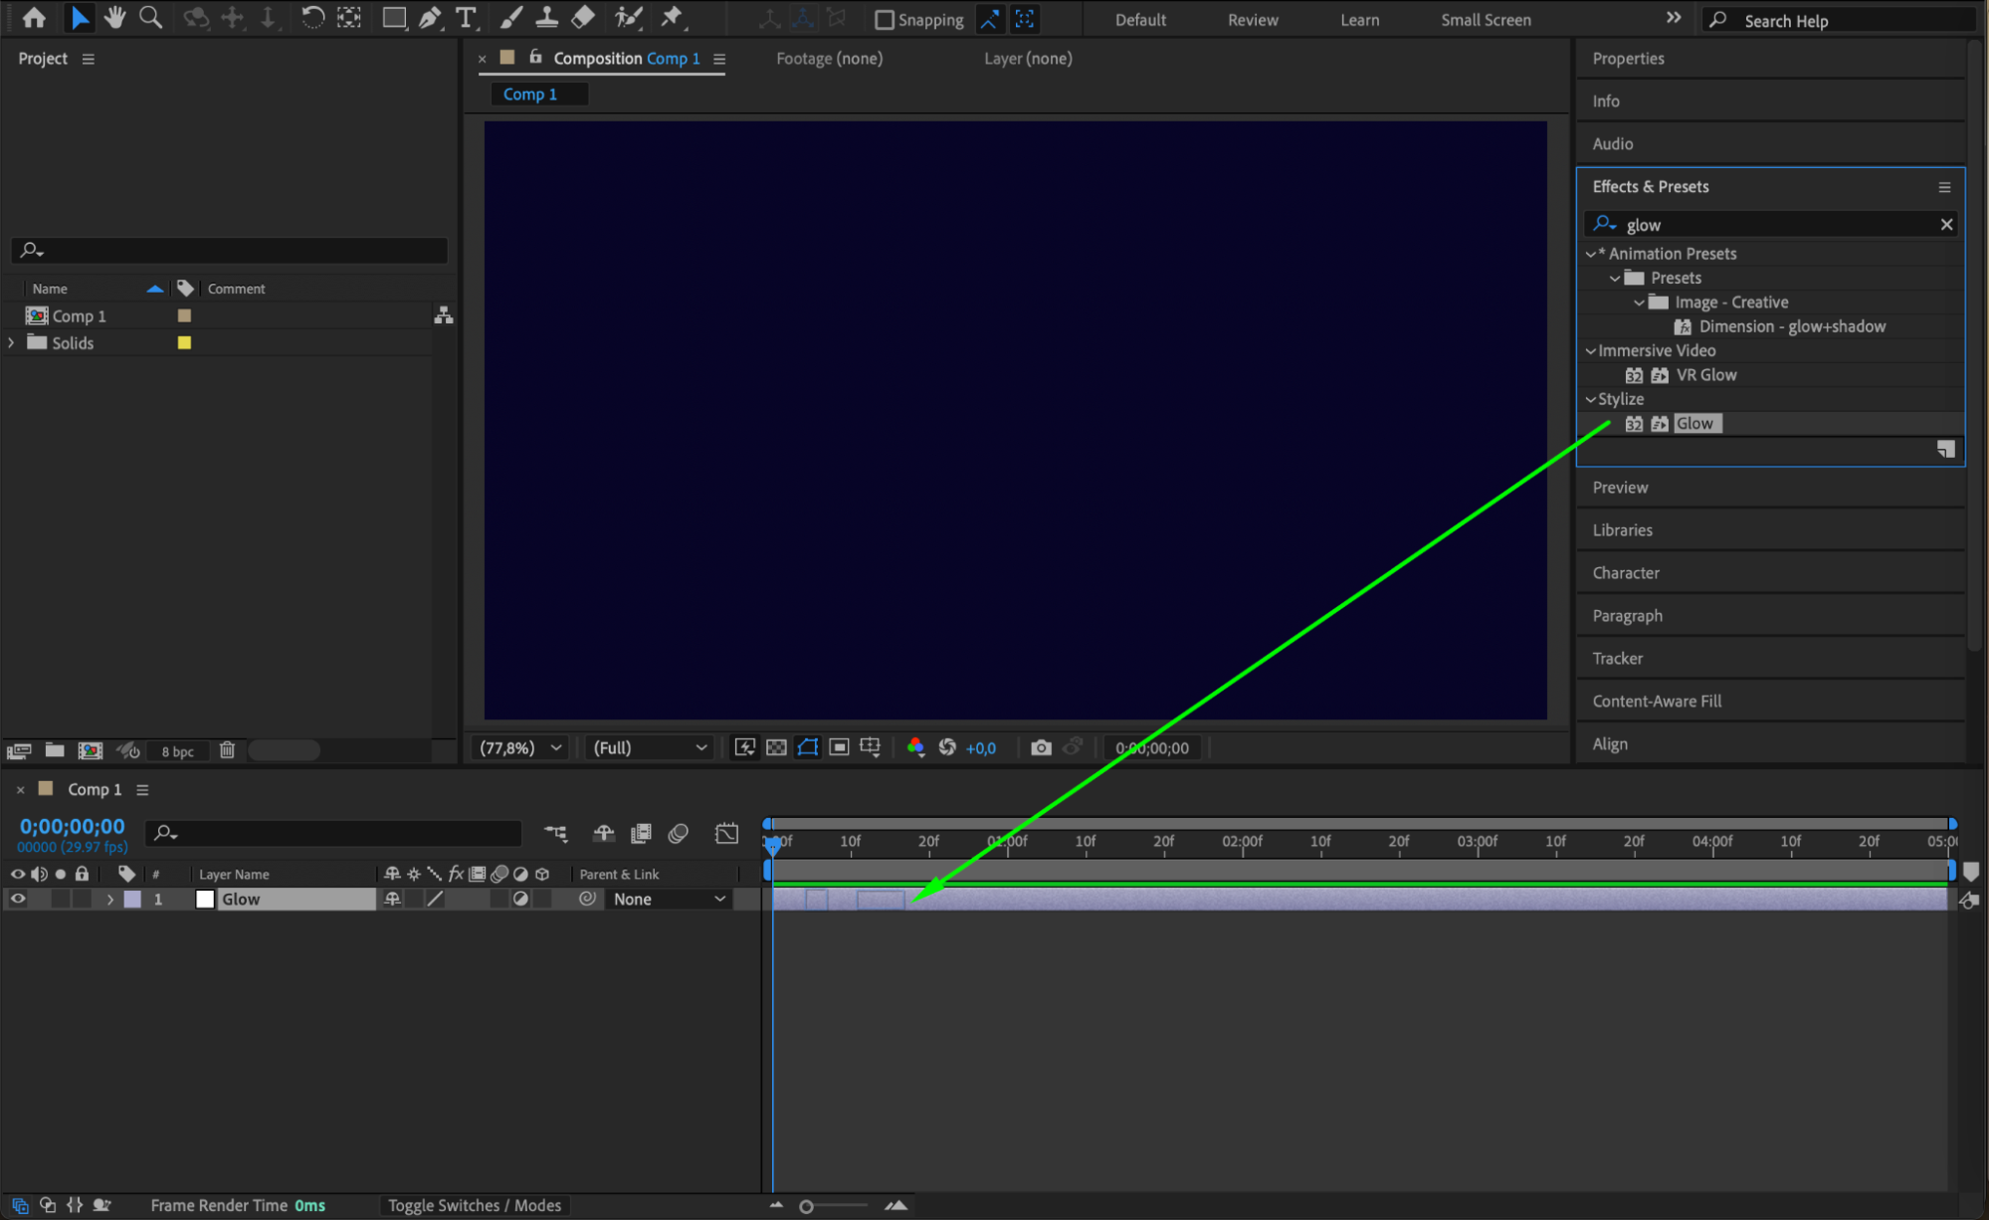Viewport: 1989px width, 1220px height.
Task: Select the Type tool
Action: pos(465,17)
